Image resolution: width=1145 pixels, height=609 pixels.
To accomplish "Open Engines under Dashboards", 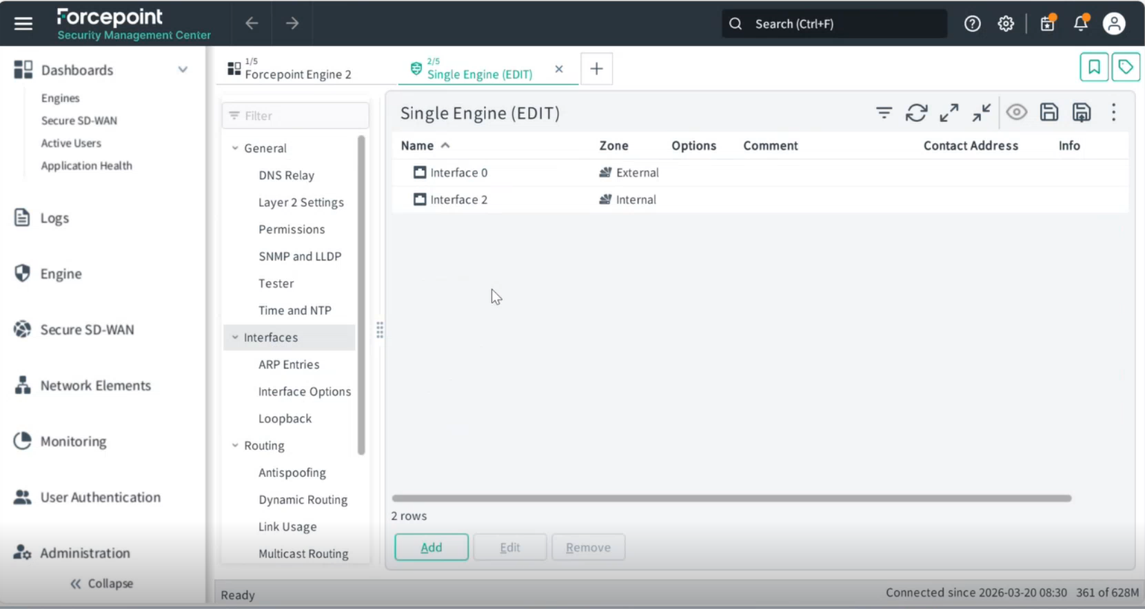I will [x=61, y=99].
